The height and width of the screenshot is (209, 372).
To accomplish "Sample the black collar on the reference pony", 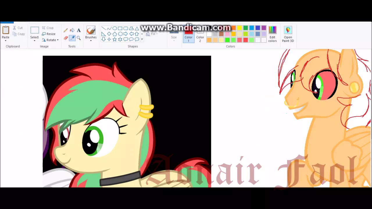I will [x=120, y=178].
